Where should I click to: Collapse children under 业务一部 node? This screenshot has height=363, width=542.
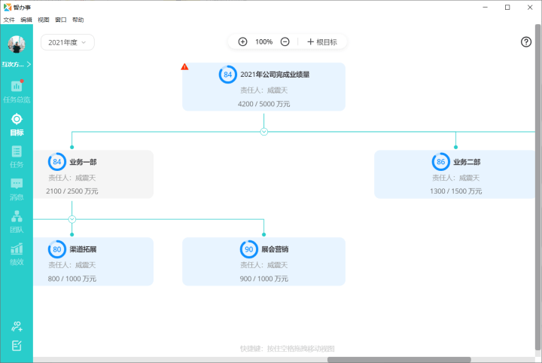tap(72, 219)
